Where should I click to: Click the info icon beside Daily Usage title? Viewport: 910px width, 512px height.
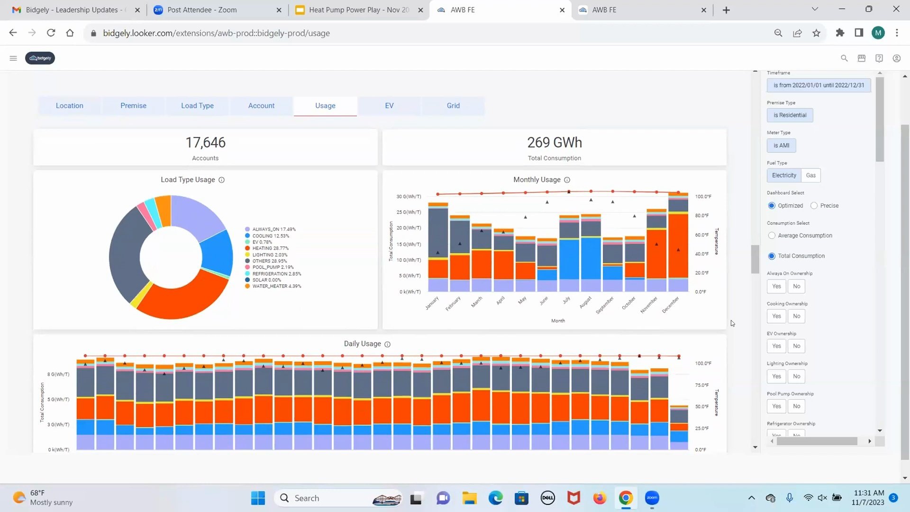click(x=388, y=344)
